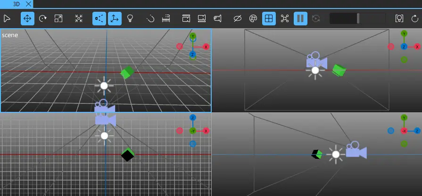Click the connected nodes graph icon
This screenshot has width=422, height=196.
click(x=284, y=19)
